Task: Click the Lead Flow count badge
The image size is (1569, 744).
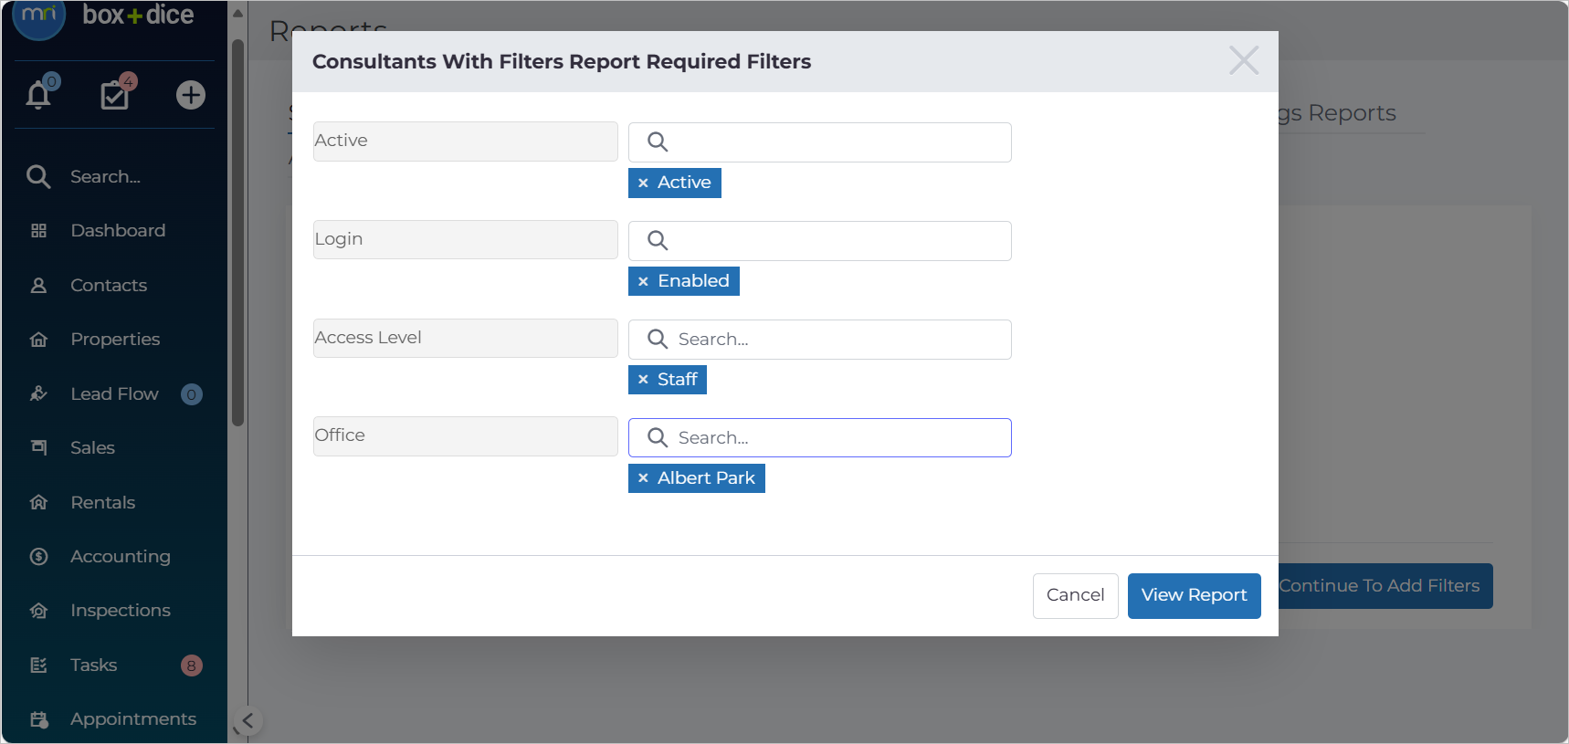Action: tap(191, 394)
